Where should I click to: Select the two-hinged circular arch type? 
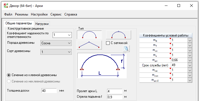89,35
